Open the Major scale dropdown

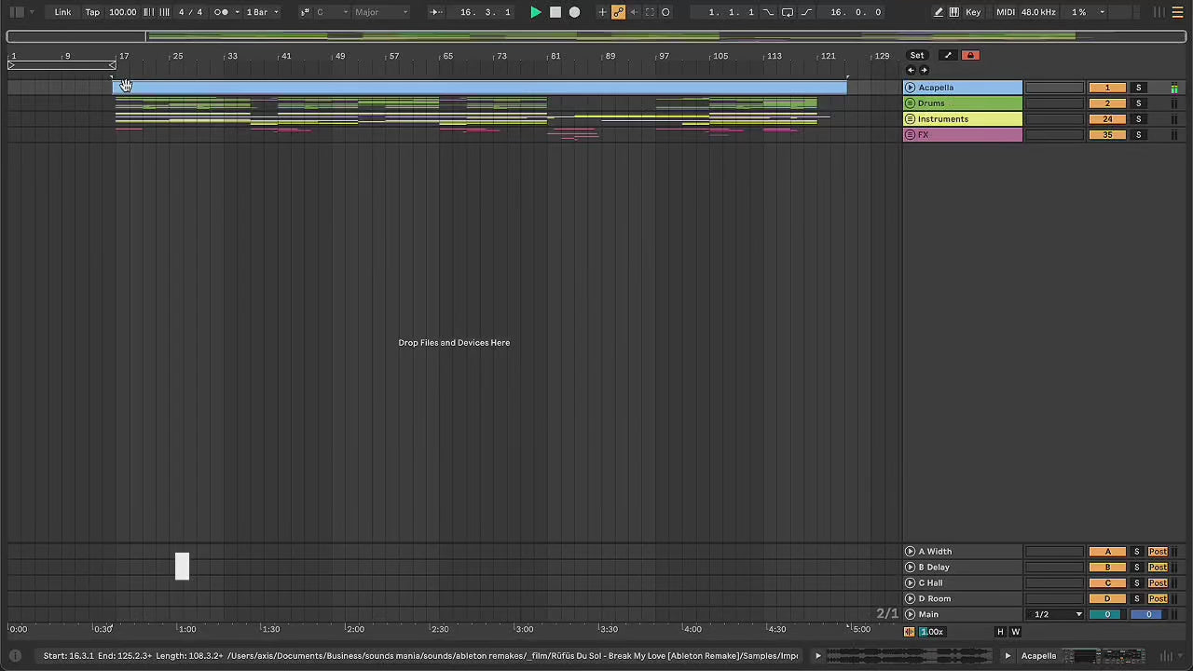(x=380, y=12)
